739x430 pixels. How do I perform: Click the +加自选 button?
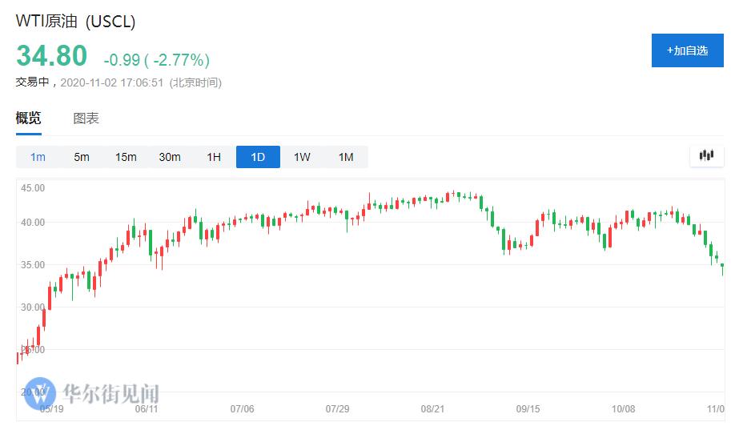coord(687,50)
